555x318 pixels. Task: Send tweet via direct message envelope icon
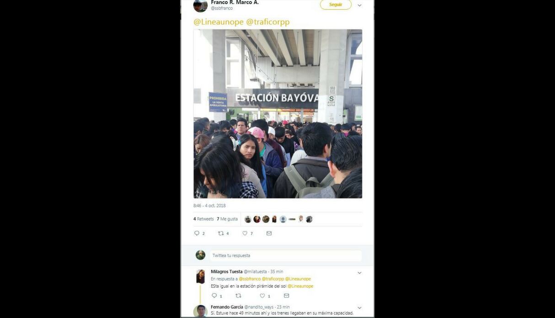(269, 233)
